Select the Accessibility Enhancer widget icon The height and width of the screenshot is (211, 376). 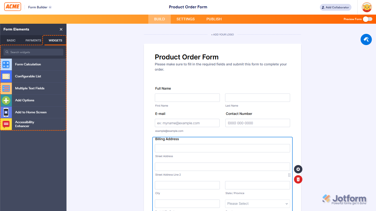(x=6, y=124)
